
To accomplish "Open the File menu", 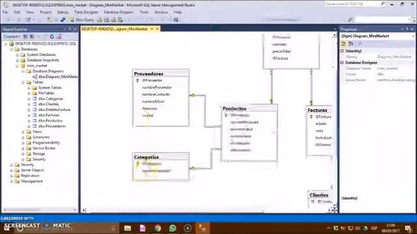I will [5, 12].
